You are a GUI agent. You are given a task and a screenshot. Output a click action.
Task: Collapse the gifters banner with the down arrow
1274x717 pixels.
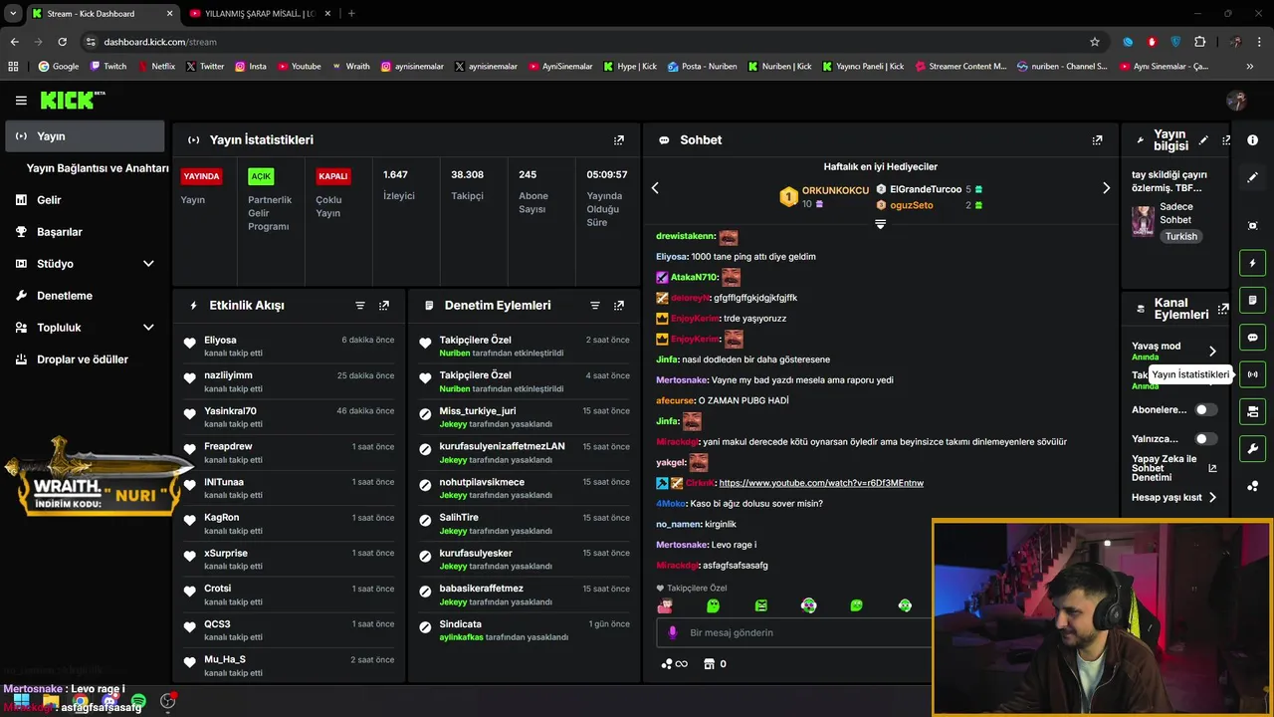(x=880, y=225)
